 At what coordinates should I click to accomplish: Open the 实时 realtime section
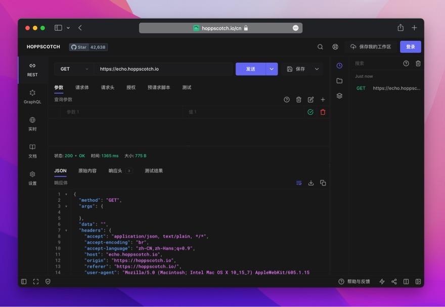pos(32,124)
